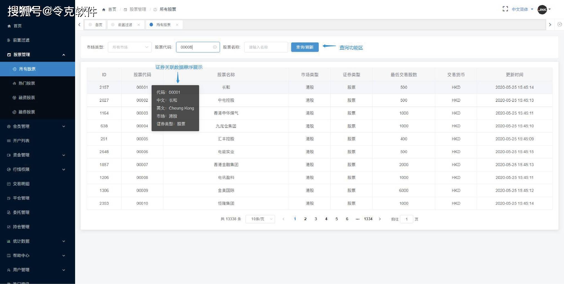Screen dimensions: 564x284
Task: Open 前置过滤 in the sidebar
Action: coord(38,40)
